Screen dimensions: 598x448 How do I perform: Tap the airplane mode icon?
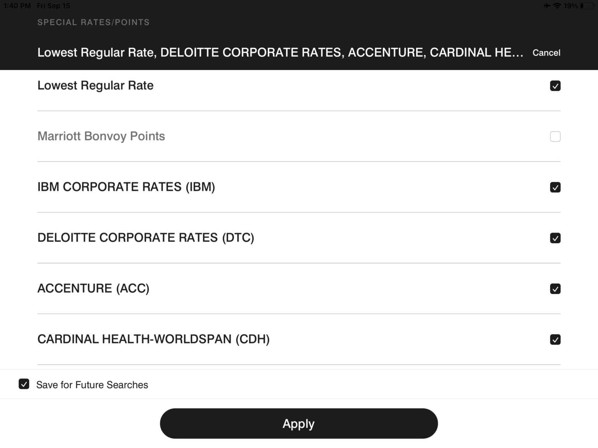point(547,5)
